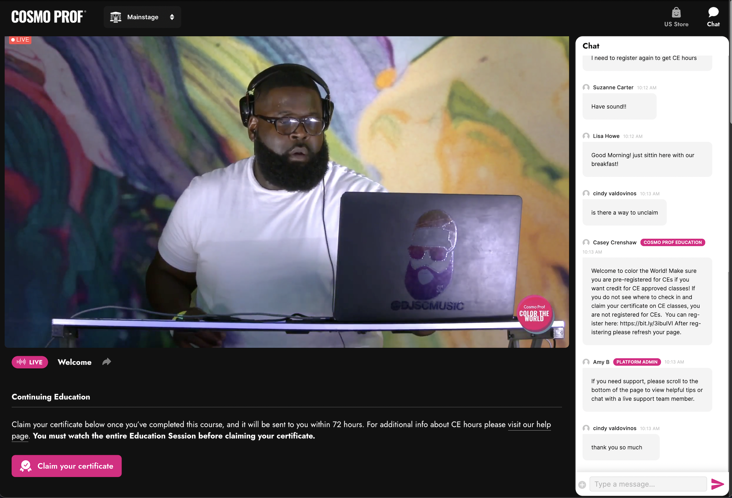Viewport: 732px width, 498px height.
Task: Click the plus attachment icon in chat
Action: click(582, 485)
